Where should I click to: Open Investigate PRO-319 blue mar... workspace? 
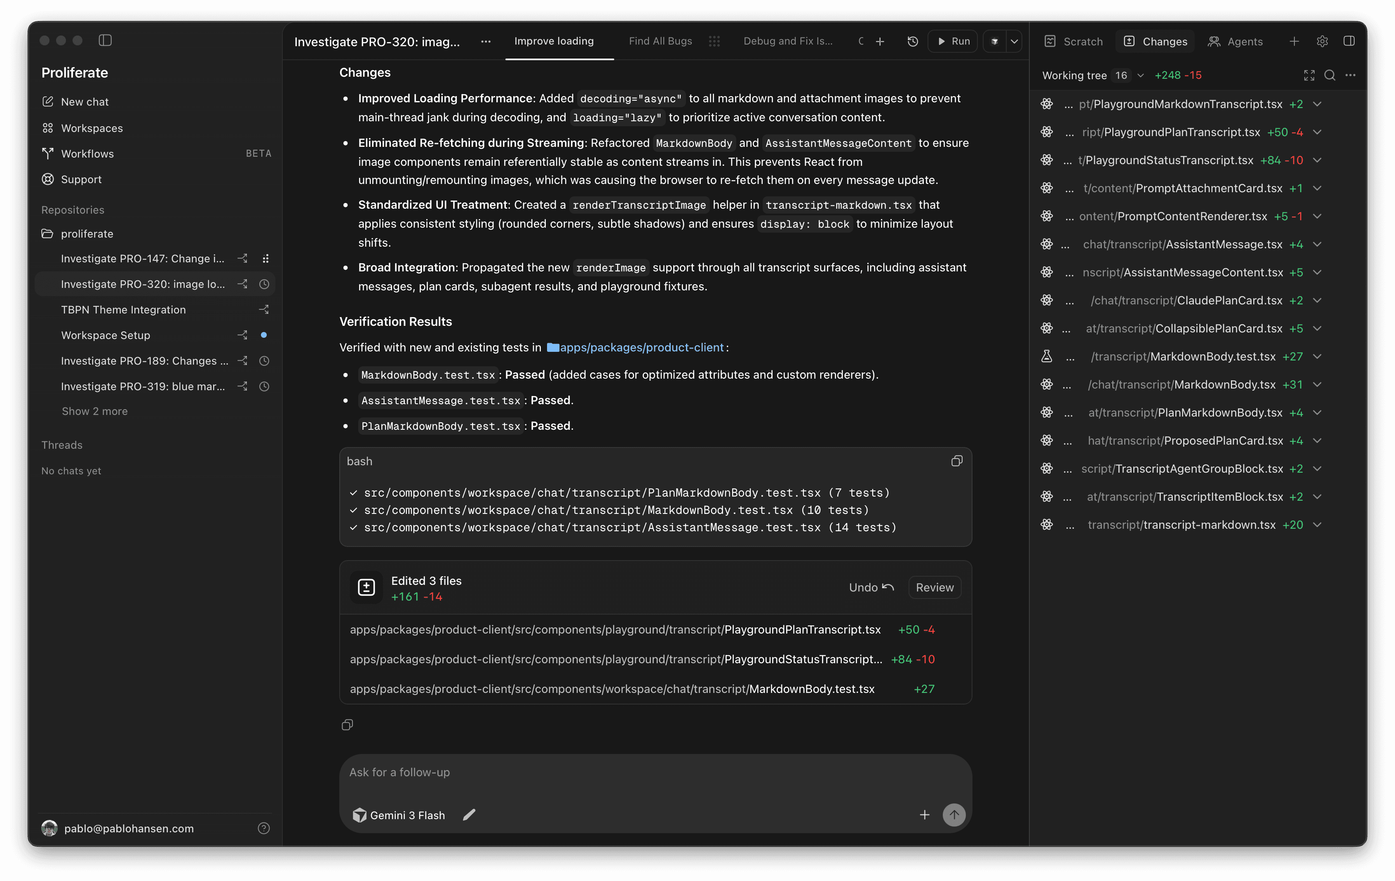point(143,386)
